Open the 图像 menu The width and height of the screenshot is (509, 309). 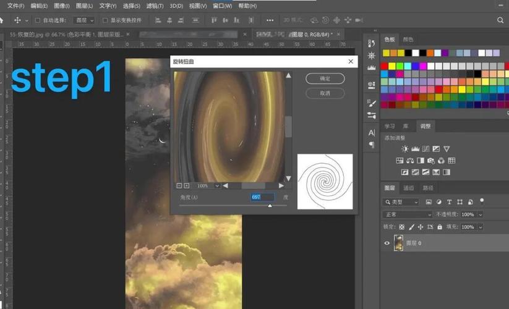pyautogui.click(x=62, y=6)
